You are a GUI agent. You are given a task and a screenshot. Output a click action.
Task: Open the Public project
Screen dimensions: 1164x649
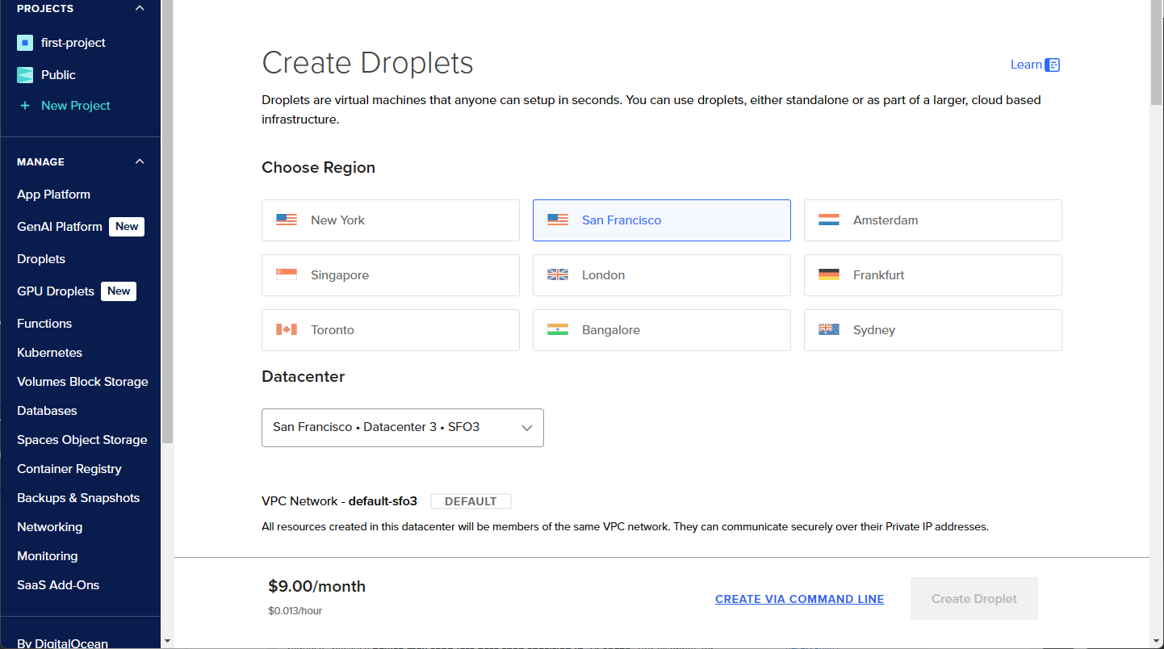[x=58, y=75]
